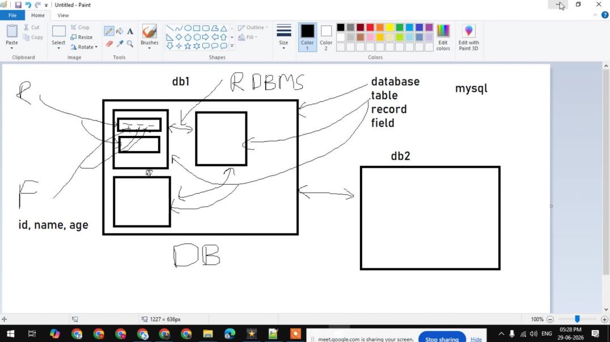Activate Color 1 foreground selector
The width and height of the screenshot is (610, 342).
pos(307,37)
